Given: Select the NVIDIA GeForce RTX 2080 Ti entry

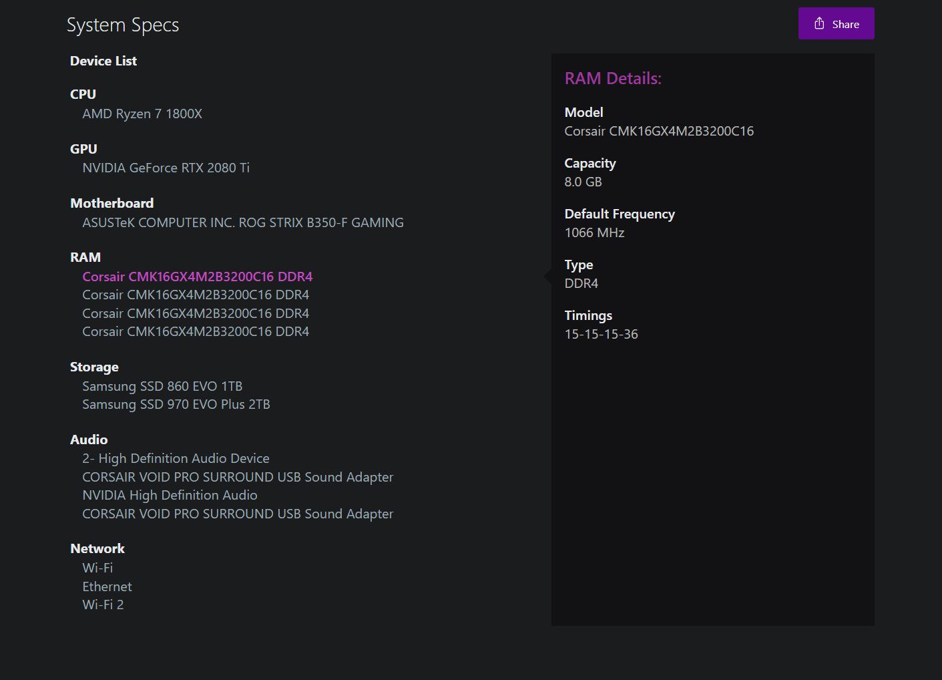Looking at the screenshot, I should coord(166,168).
